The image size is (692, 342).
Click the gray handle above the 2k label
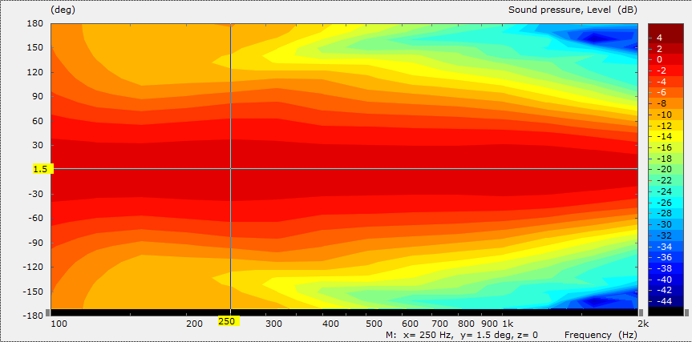(641, 312)
